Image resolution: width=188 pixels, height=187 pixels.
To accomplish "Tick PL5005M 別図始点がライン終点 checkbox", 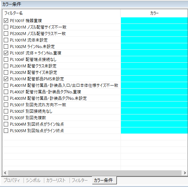I will click(6, 130).
